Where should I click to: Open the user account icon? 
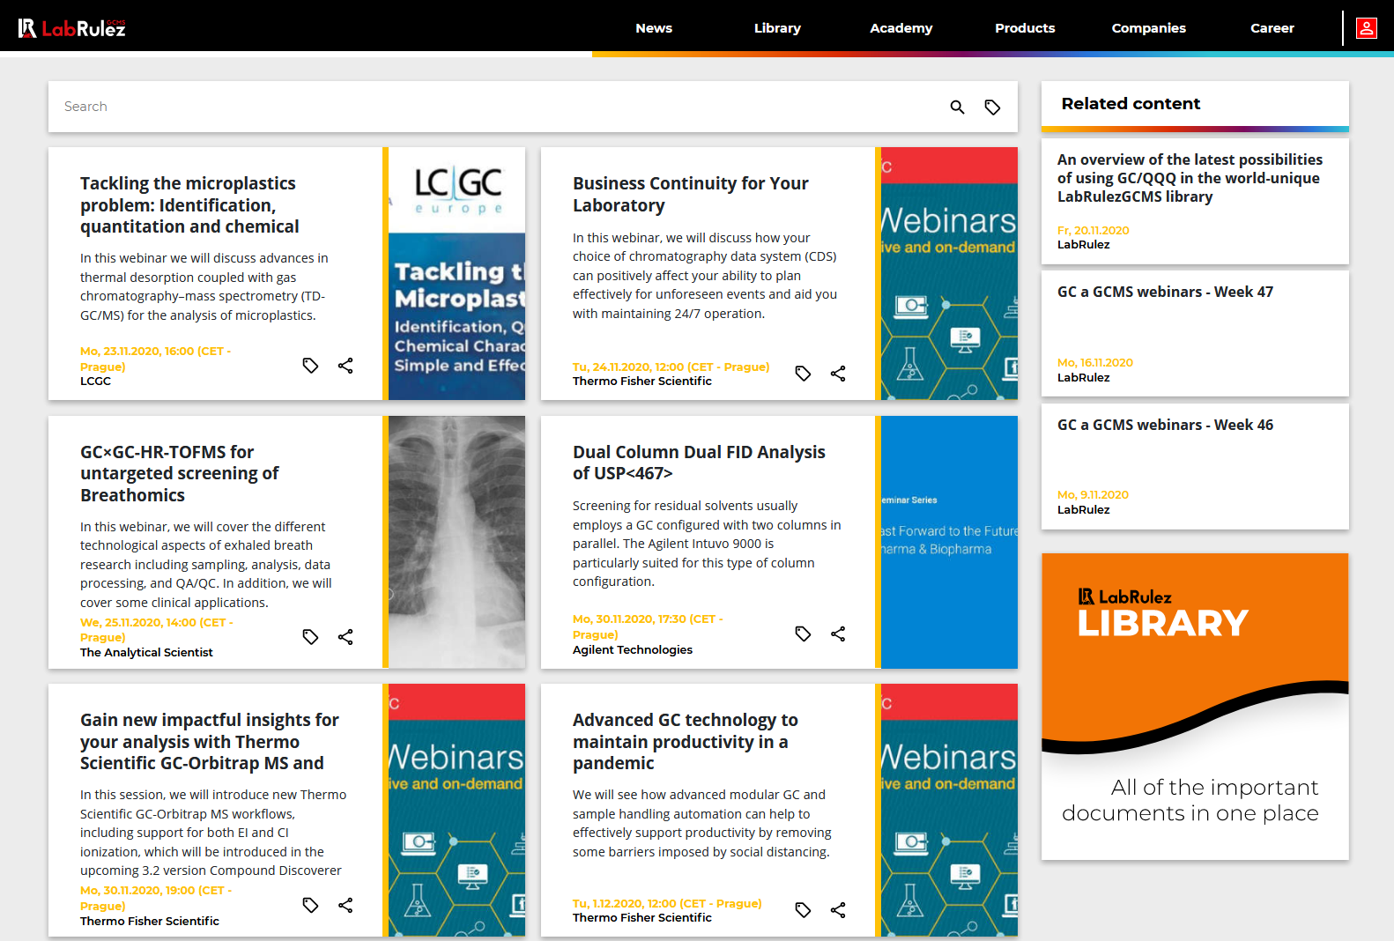[1367, 28]
